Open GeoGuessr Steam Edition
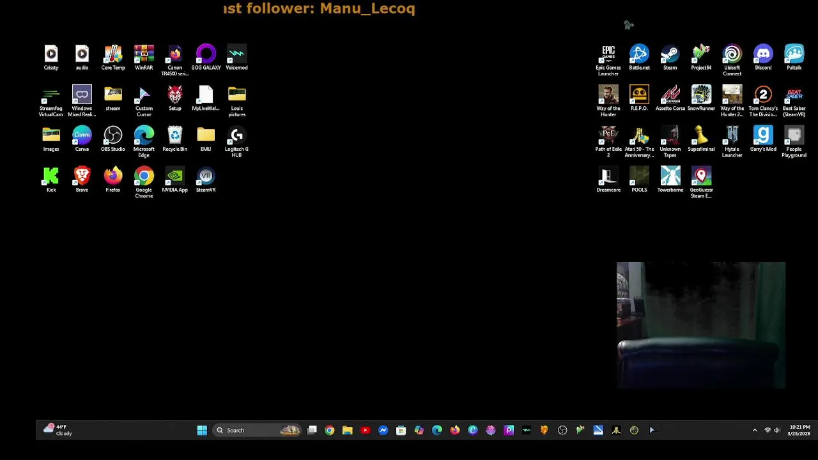Screen dimensions: 818x460 point(701,183)
